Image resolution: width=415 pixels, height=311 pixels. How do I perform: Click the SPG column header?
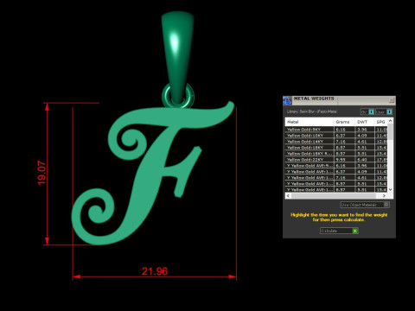(380, 122)
